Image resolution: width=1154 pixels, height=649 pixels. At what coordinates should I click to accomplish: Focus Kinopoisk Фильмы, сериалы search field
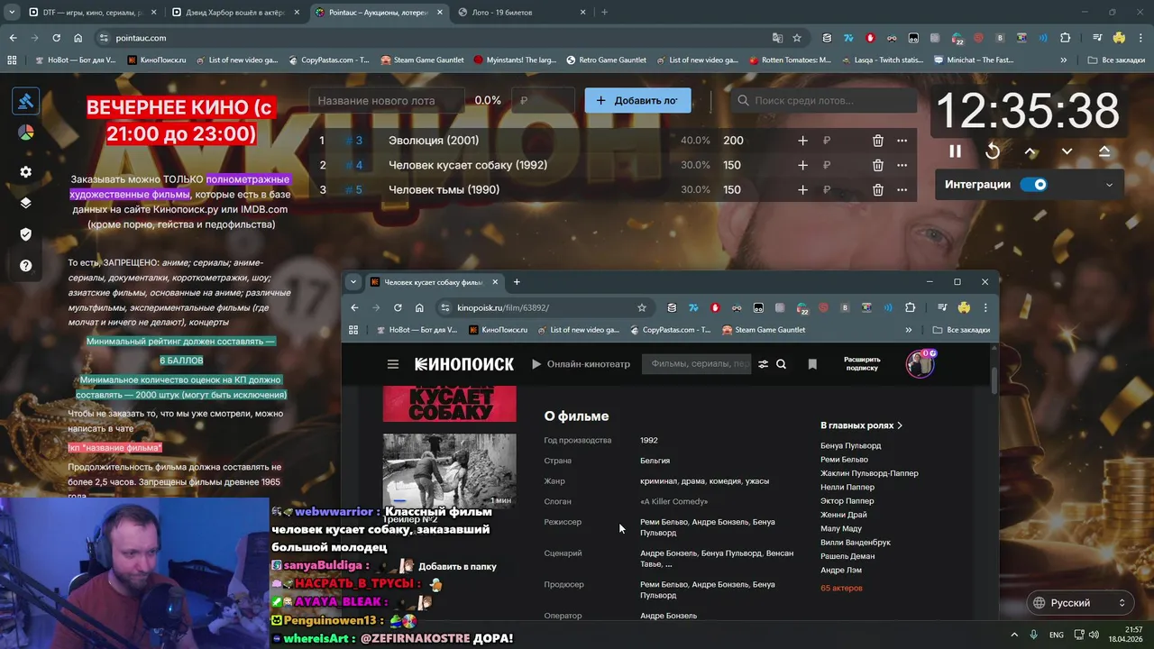697,364
